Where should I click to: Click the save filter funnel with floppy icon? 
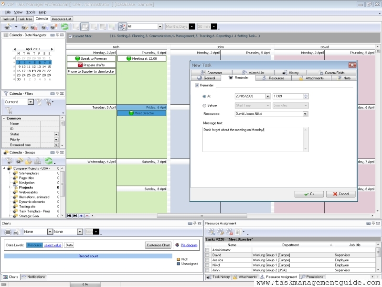point(48,102)
